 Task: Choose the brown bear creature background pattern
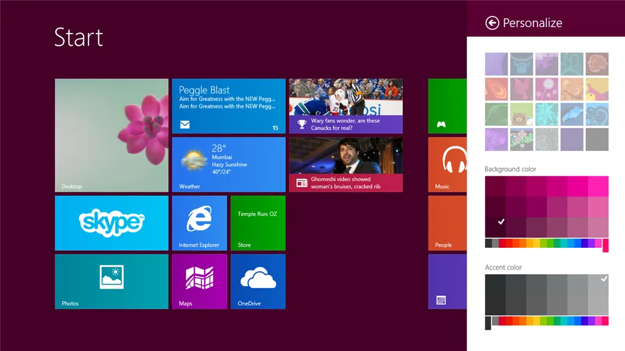[521, 114]
